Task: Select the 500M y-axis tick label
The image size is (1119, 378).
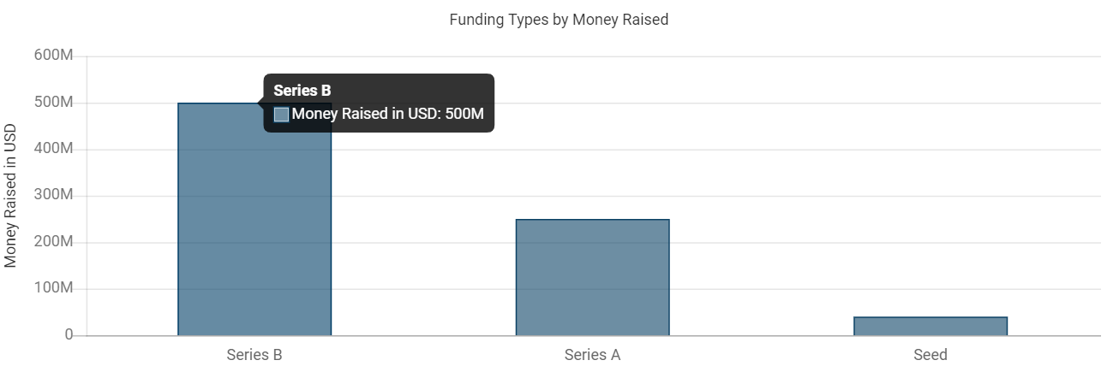Action: pos(55,103)
